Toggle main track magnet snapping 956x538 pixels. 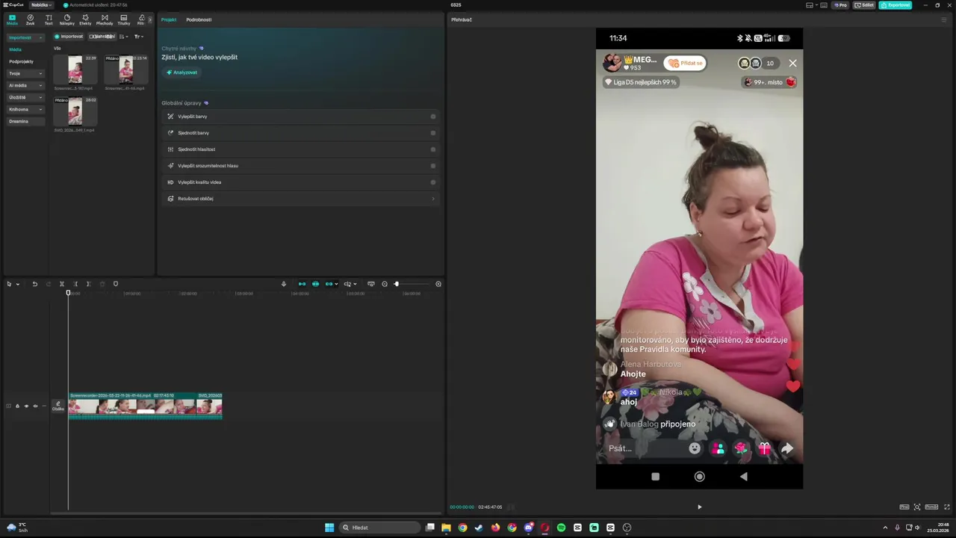point(302,284)
